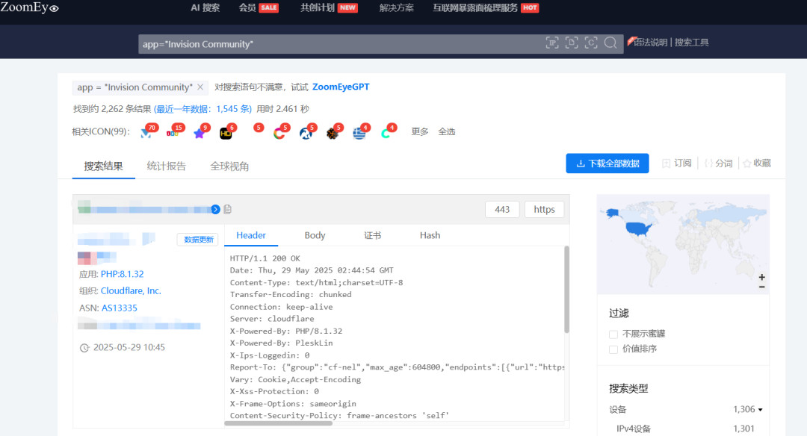Select the related icon with badge 70

pyautogui.click(x=146, y=133)
